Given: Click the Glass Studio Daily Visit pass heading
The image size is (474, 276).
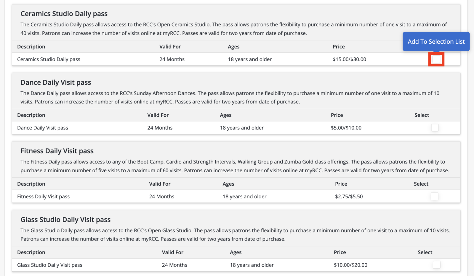Looking at the screenshot, I should 65,220.
